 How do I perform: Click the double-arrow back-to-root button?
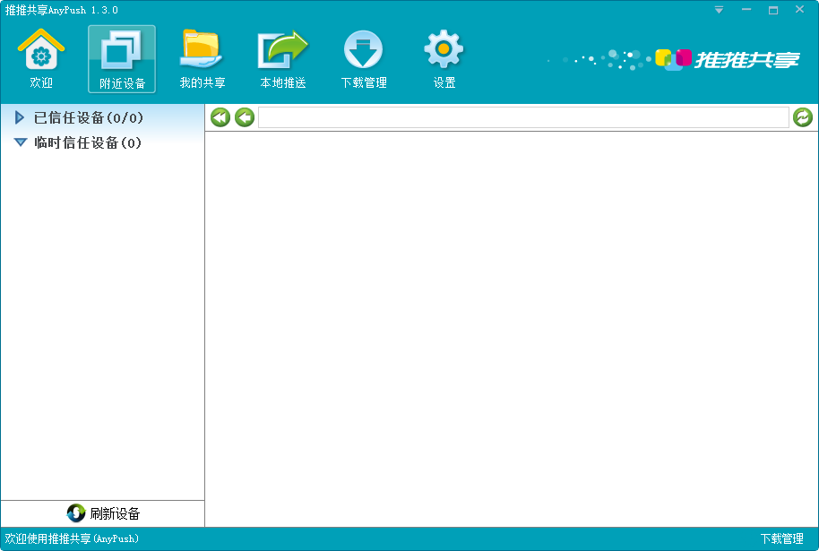coord(220,117)
